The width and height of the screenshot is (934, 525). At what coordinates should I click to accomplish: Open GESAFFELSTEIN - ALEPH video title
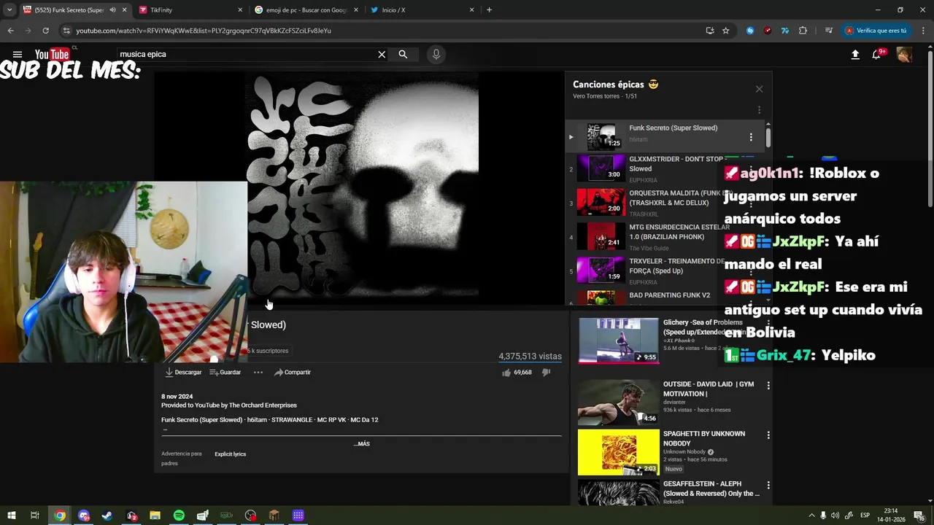click(711, 489)
